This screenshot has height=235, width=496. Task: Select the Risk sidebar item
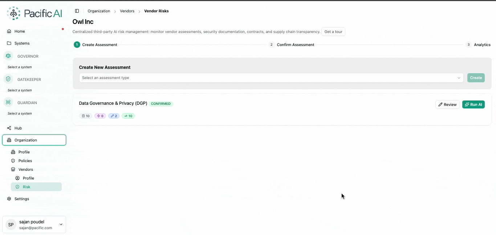[36, 187]
